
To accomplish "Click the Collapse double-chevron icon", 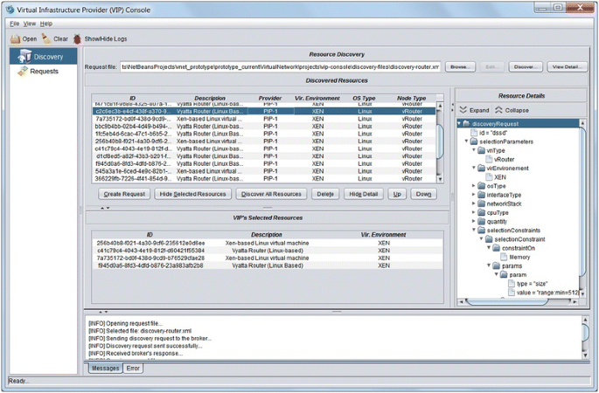I will 498,111.
